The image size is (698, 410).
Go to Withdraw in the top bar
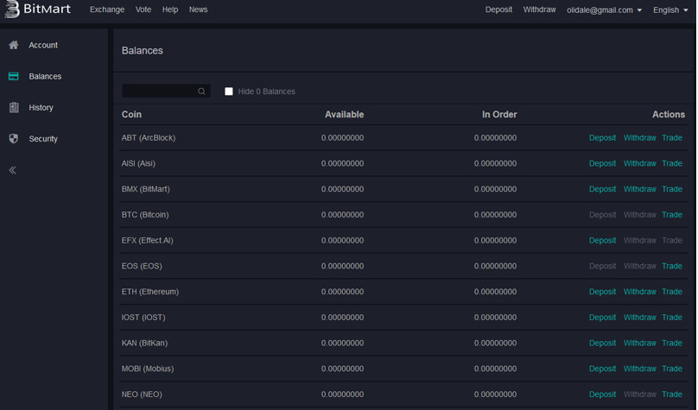tap(540, 9)
